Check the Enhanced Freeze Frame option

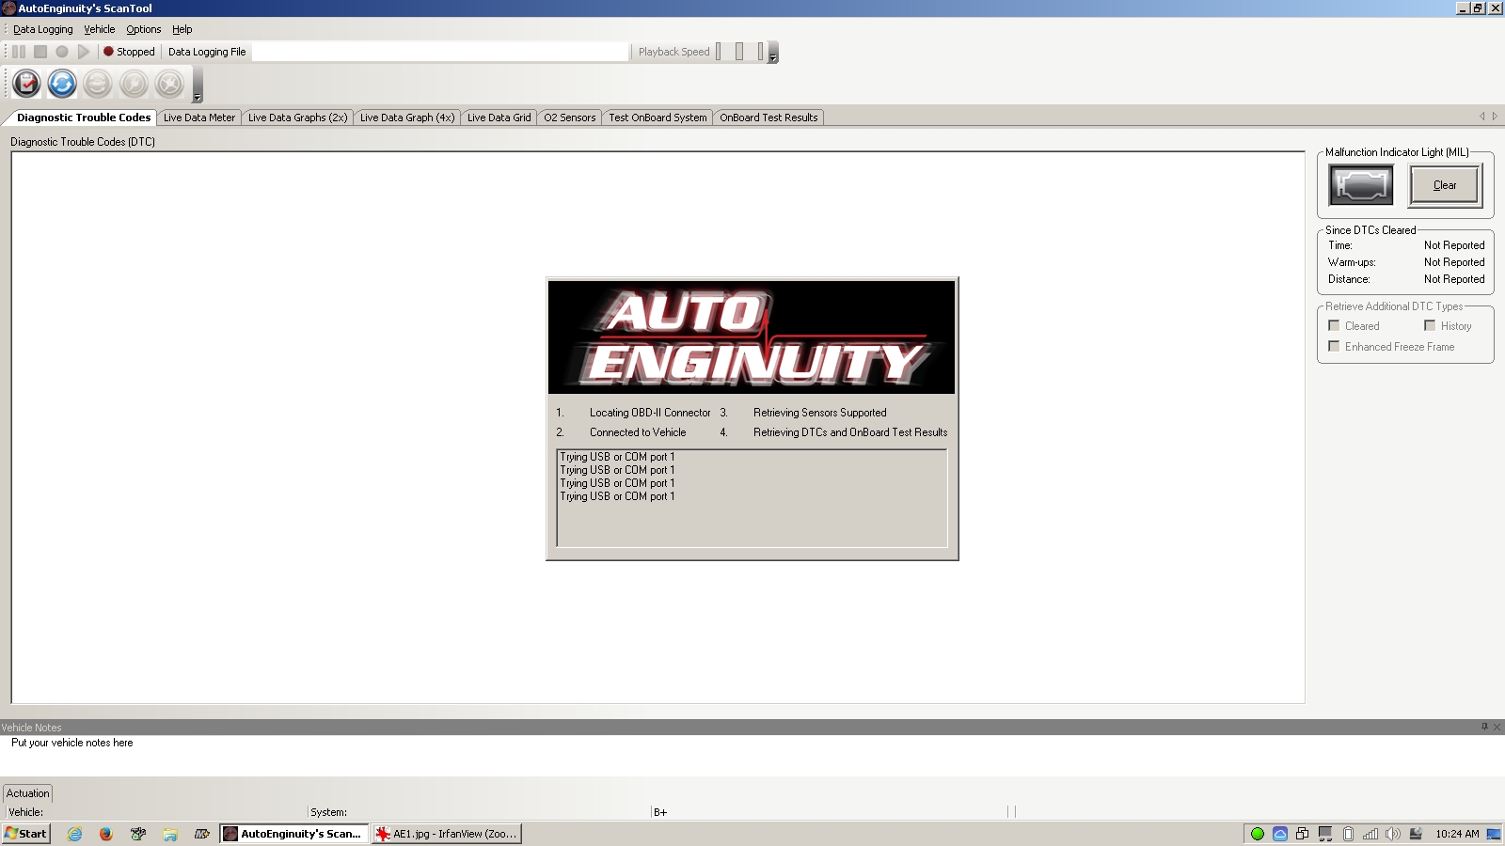point(1334,347)
